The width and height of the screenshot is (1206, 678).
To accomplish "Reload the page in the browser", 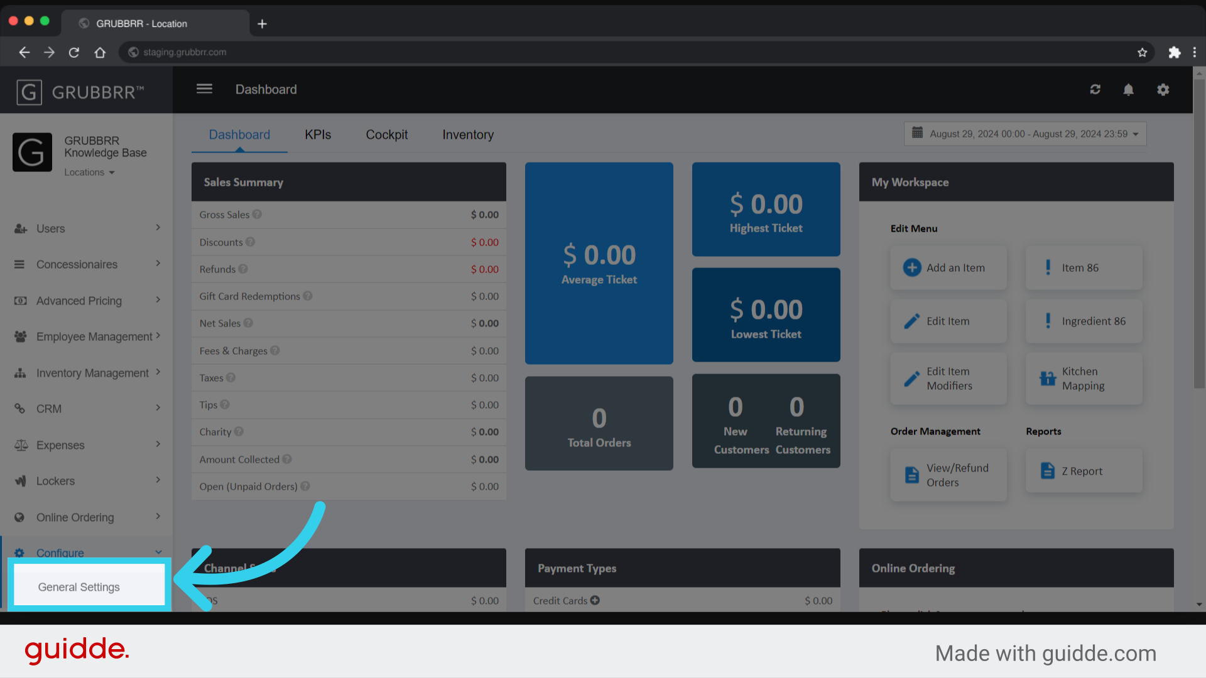I will tap(74, 52).
